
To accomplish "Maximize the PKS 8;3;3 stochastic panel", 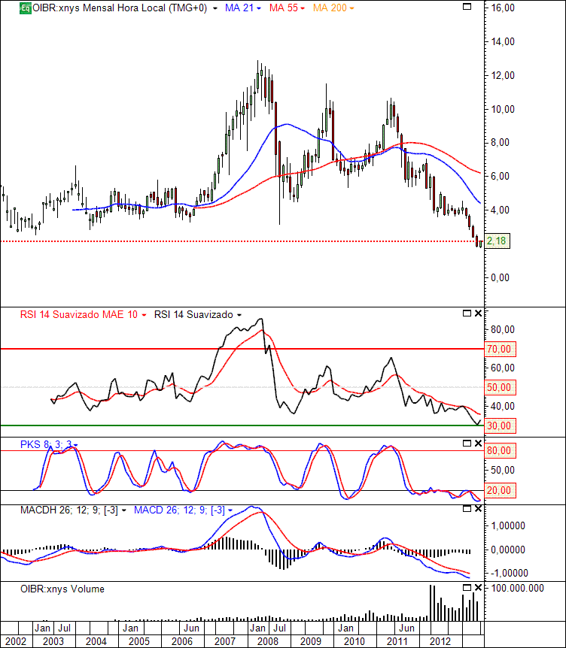I will click(x=467, y=443).
